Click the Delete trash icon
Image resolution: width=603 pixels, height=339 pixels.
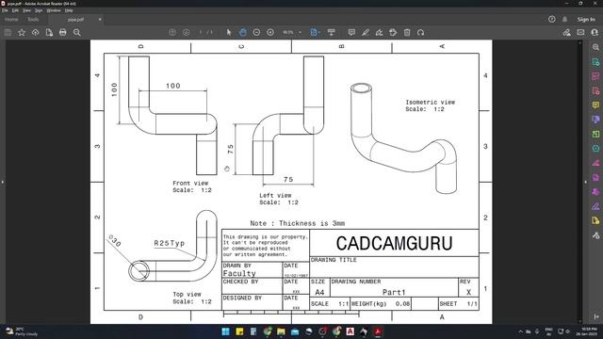(407, 33)
